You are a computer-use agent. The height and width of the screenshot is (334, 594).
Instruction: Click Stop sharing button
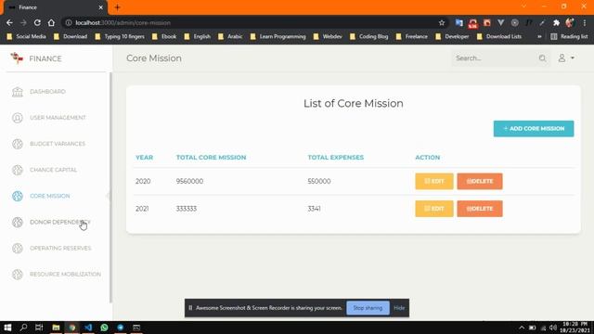point(368,308)
